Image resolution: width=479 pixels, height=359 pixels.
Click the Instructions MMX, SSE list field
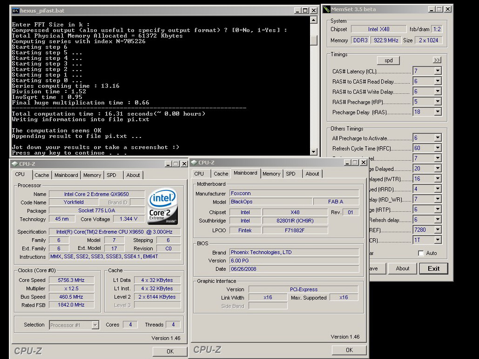coord(115,256)
